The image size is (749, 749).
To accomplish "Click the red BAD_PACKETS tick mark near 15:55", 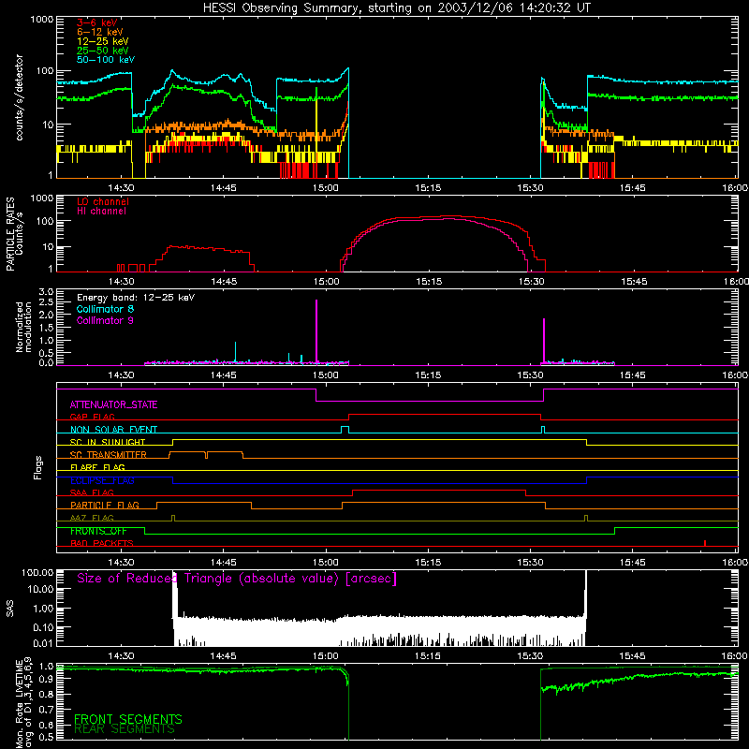I will pos(705,543).
